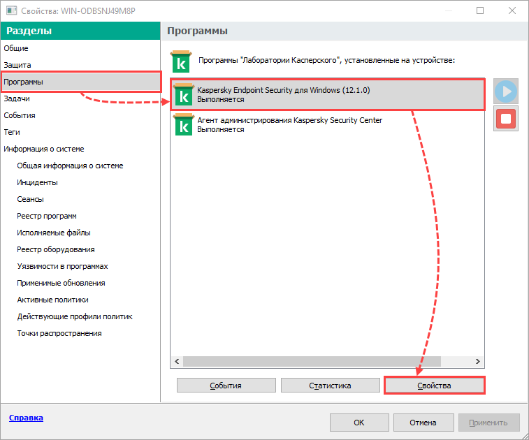529x440 pixels.
Task: Select Kaspersky Endpoint Security for Windows entry icon
Action: click(184, 95)
